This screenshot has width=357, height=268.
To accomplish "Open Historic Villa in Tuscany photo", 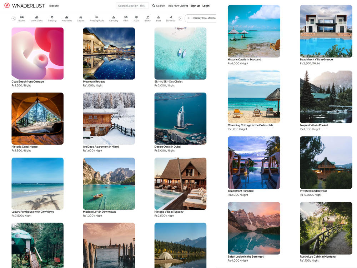I will [x=180, y=184].
